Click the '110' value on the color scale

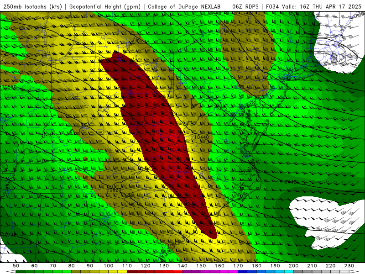tap(127, 266)
